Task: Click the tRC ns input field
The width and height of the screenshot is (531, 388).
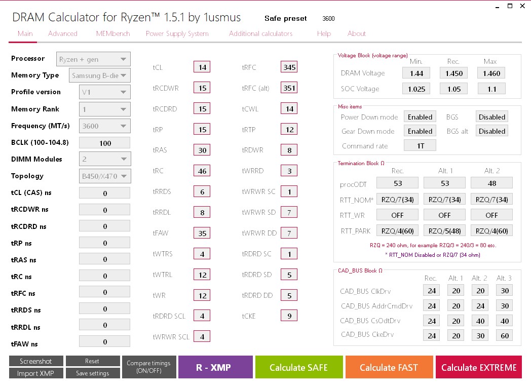Action: [x=105, y=276]
